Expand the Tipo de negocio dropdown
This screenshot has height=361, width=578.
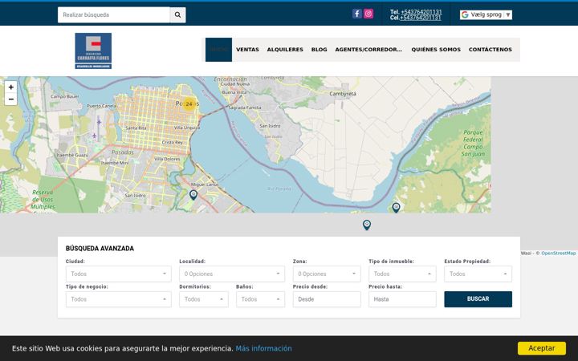[x=118, y=299]
